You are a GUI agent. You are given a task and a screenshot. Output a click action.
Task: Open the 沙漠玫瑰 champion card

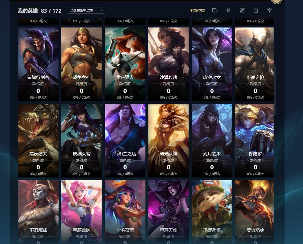tap(169, 64)
